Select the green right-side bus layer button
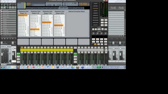 point(75,54)
